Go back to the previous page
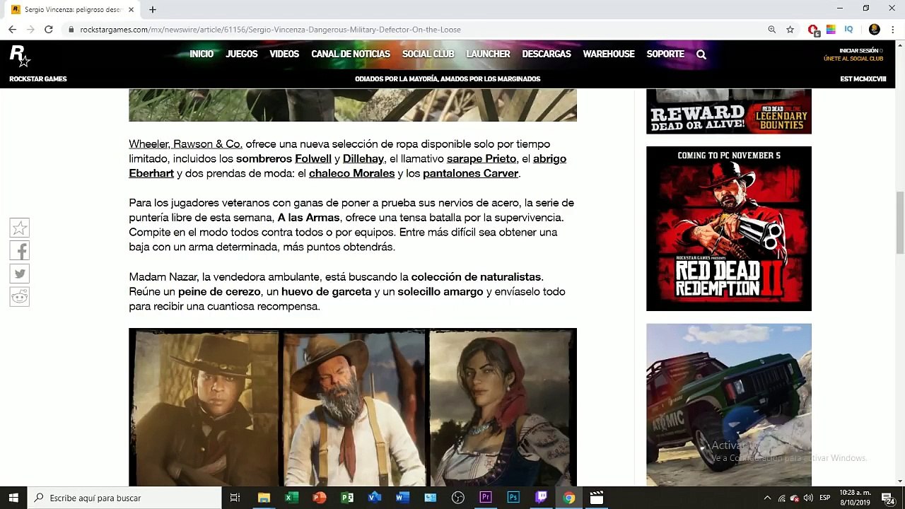Viewport: 905px width, 509px height. [x=12, y=30]
